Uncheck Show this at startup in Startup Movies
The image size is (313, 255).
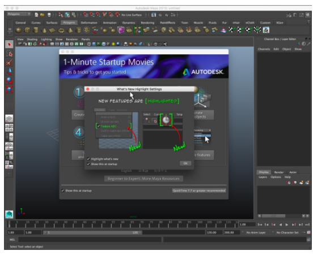(x=63, y=191)
